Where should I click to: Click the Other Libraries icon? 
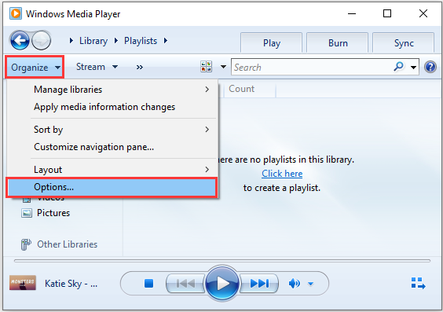[26, 244]
